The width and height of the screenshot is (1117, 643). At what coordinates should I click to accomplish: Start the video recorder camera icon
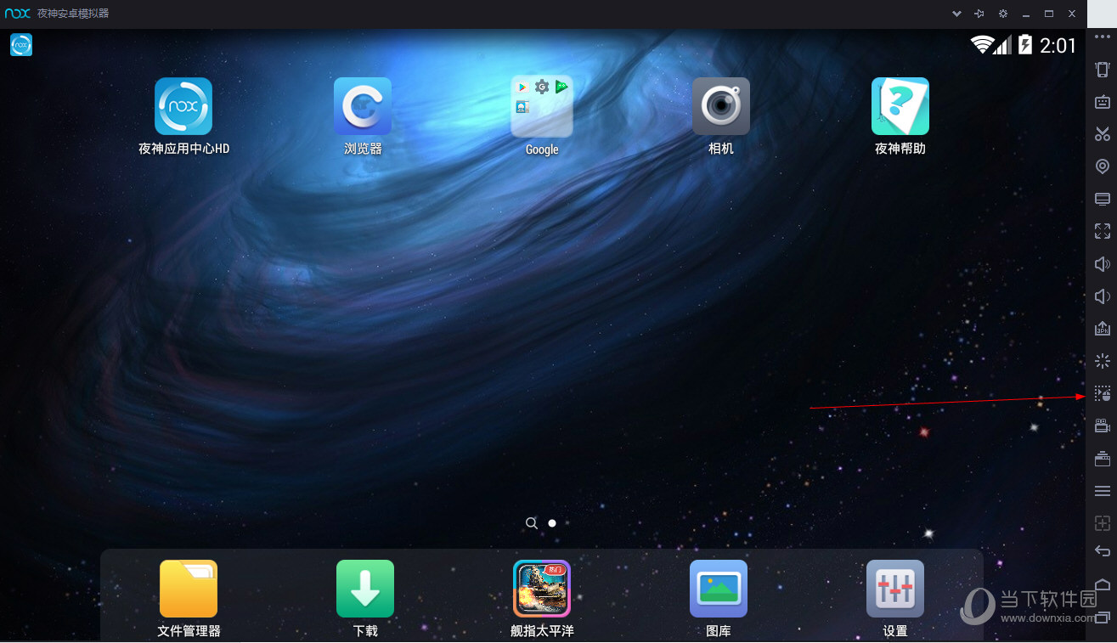click(1102, 426)
